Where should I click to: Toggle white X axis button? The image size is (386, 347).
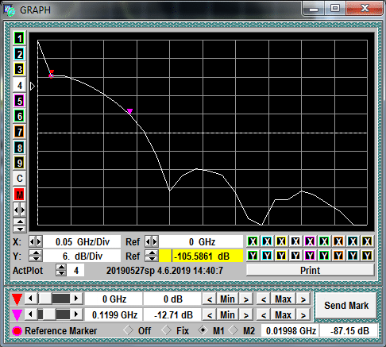tap(295, 241)
